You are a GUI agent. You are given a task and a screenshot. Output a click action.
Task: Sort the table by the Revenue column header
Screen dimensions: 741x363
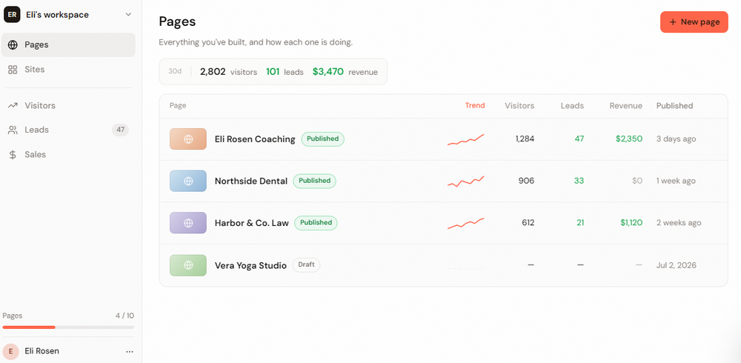625,105
